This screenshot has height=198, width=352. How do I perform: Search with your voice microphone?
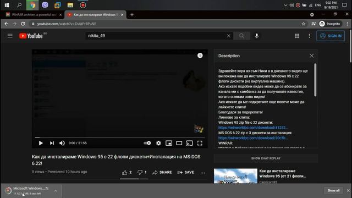click(257, 36)
